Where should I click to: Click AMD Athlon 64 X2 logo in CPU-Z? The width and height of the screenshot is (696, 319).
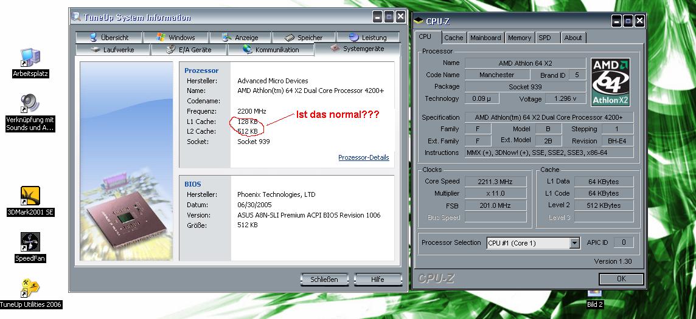[x=611, y=82]
